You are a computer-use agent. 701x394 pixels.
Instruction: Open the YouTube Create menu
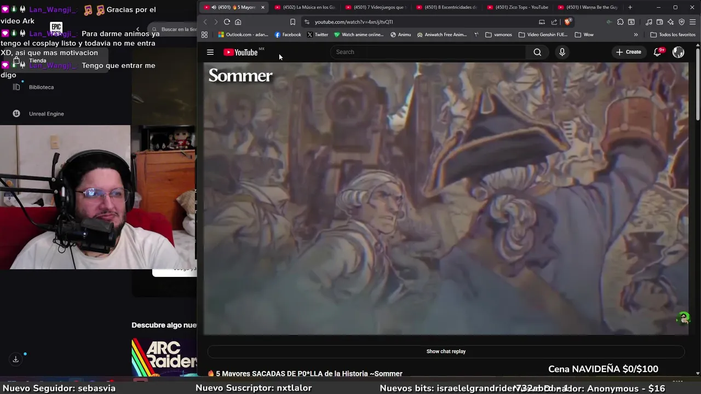click(x=628, y=52)
